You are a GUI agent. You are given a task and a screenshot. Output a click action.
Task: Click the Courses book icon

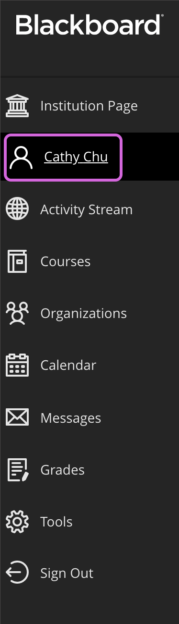click(x=17, y=261)
